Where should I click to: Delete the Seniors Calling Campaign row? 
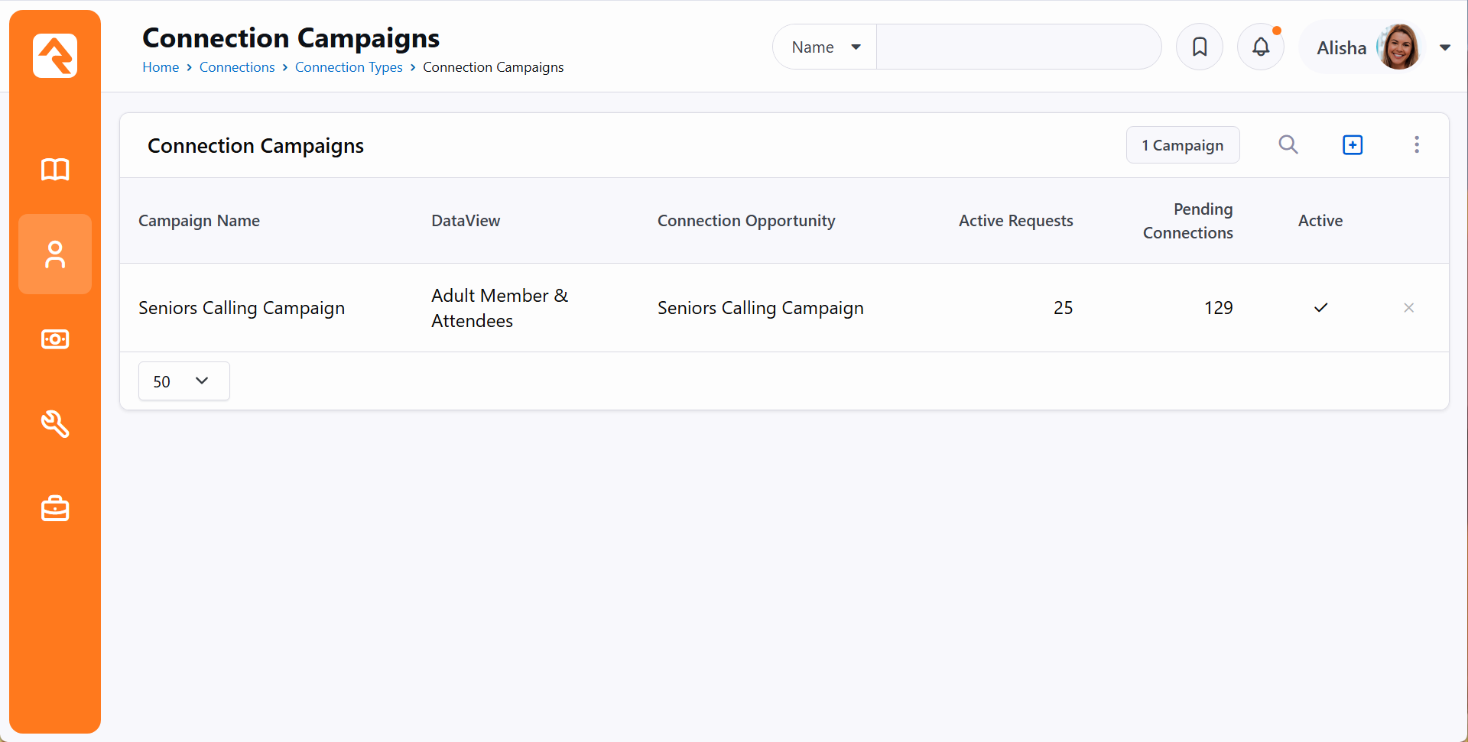pyautogui.click(x=1408, y=308)
